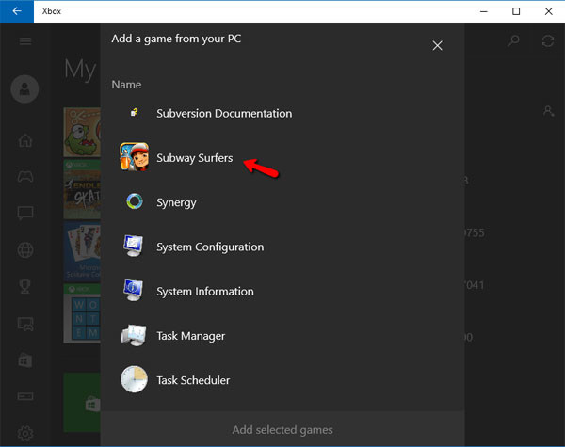Open Settings gear in sidebar

25,433
